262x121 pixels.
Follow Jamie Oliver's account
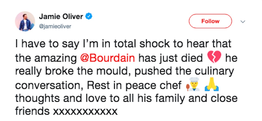click(210, 21)
